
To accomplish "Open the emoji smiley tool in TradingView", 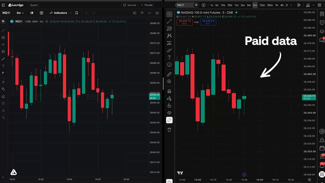I will (x=169, y=65).
